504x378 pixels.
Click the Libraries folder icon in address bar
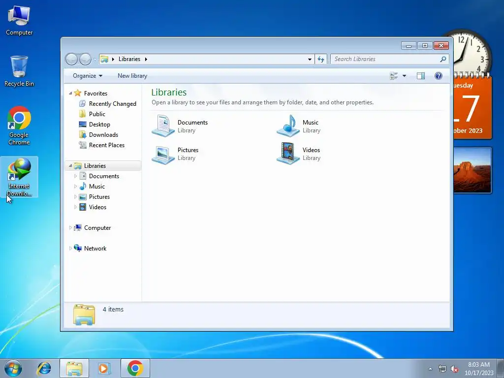coord(104,59)
